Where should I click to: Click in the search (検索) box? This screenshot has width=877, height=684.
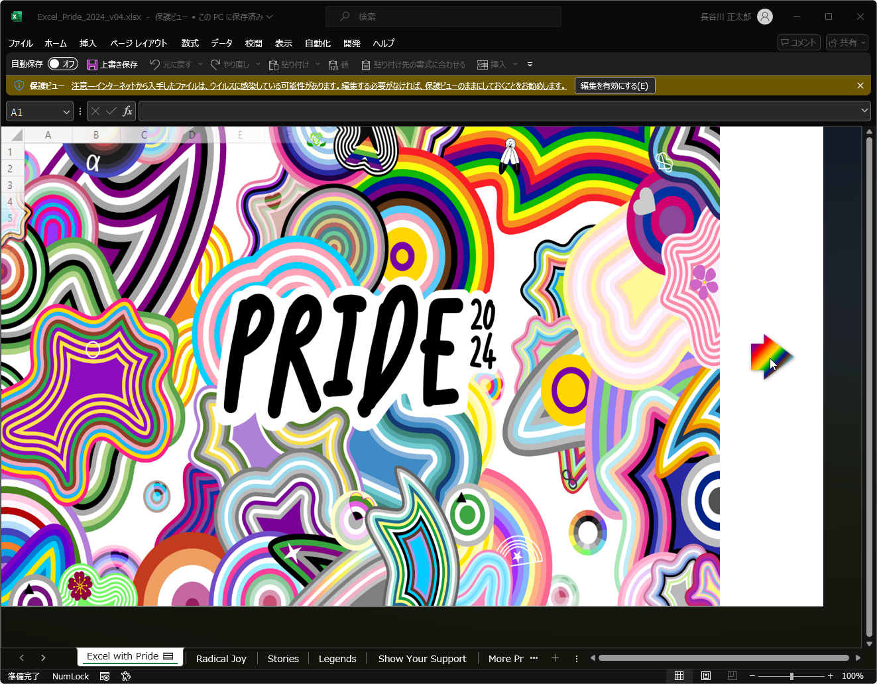pyautogui.click(x=443, y=17)
